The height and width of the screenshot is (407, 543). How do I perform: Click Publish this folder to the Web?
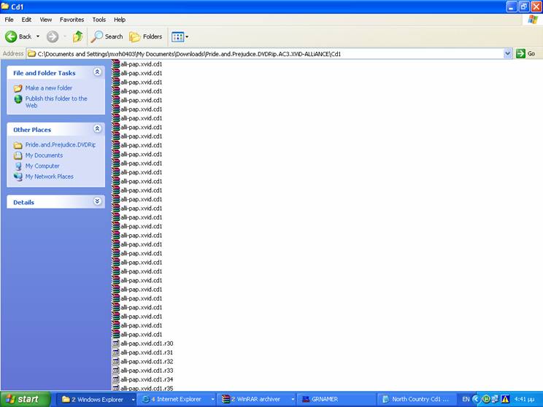56,102
